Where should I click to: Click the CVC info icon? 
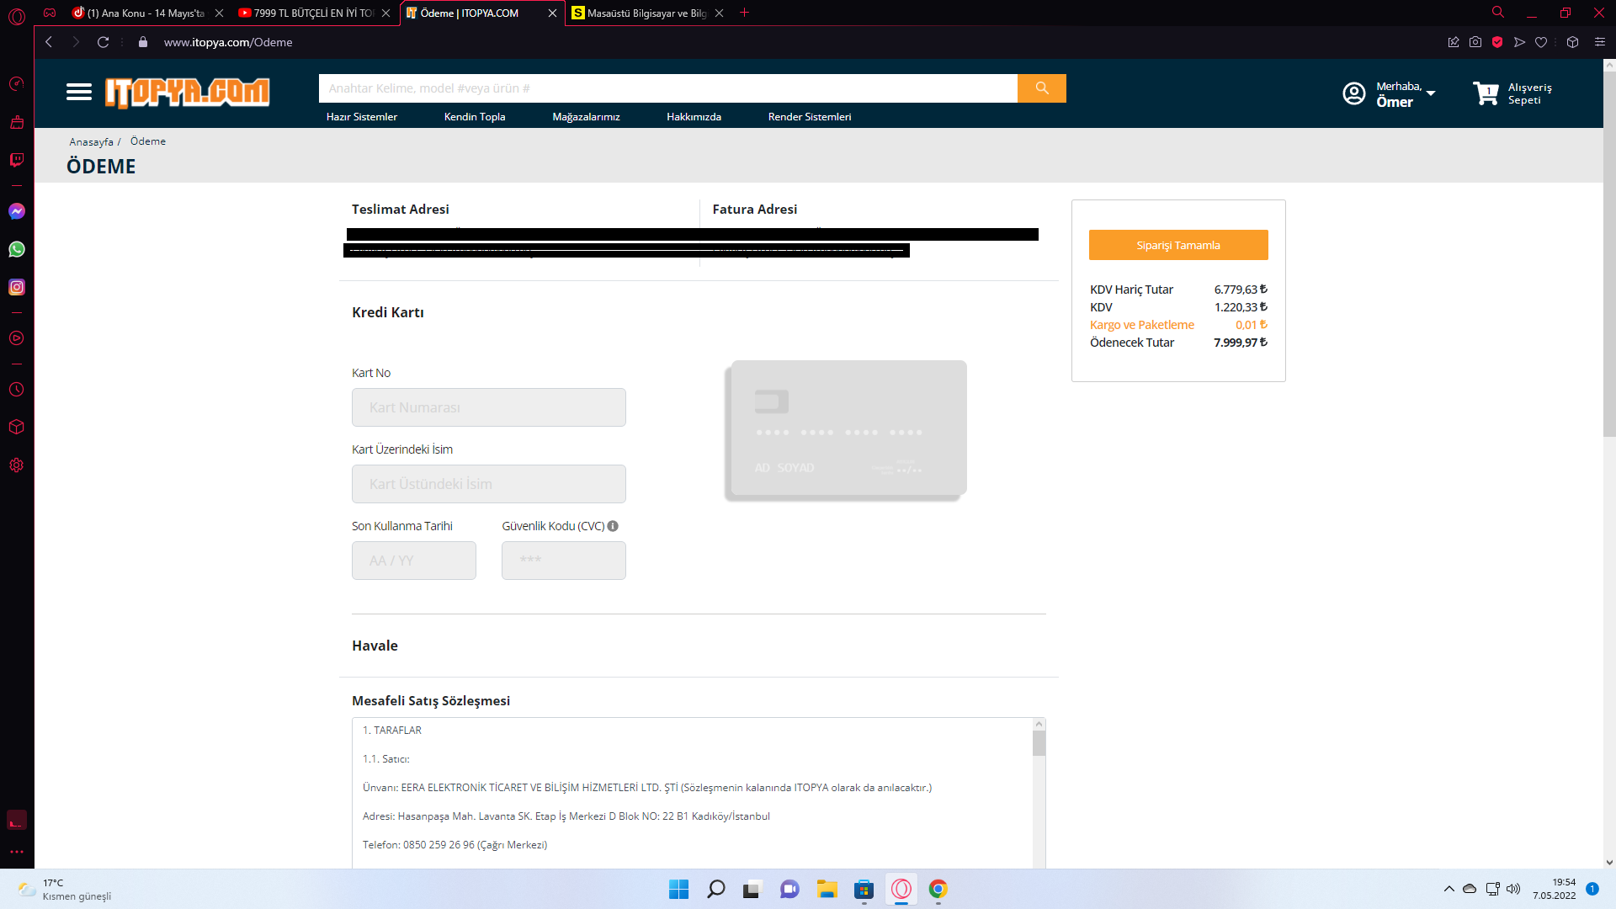tap(613, 526)
